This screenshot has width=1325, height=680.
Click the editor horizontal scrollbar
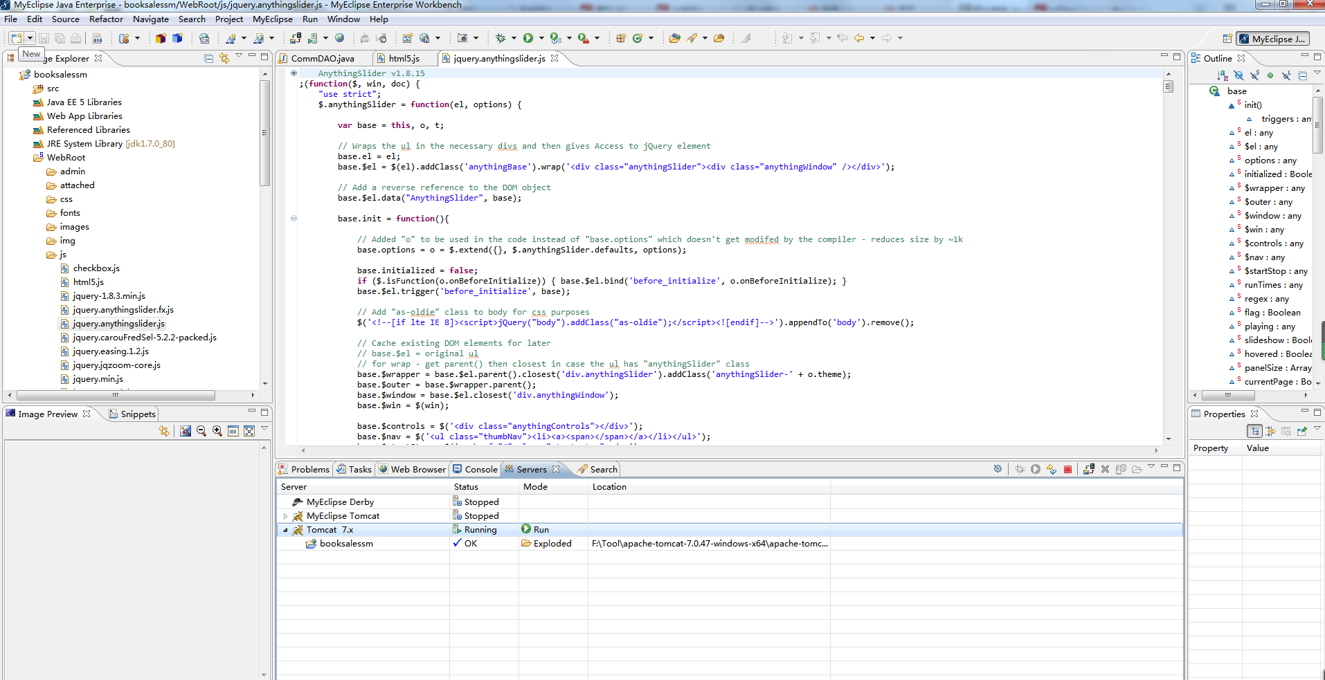tap(728, 450)
